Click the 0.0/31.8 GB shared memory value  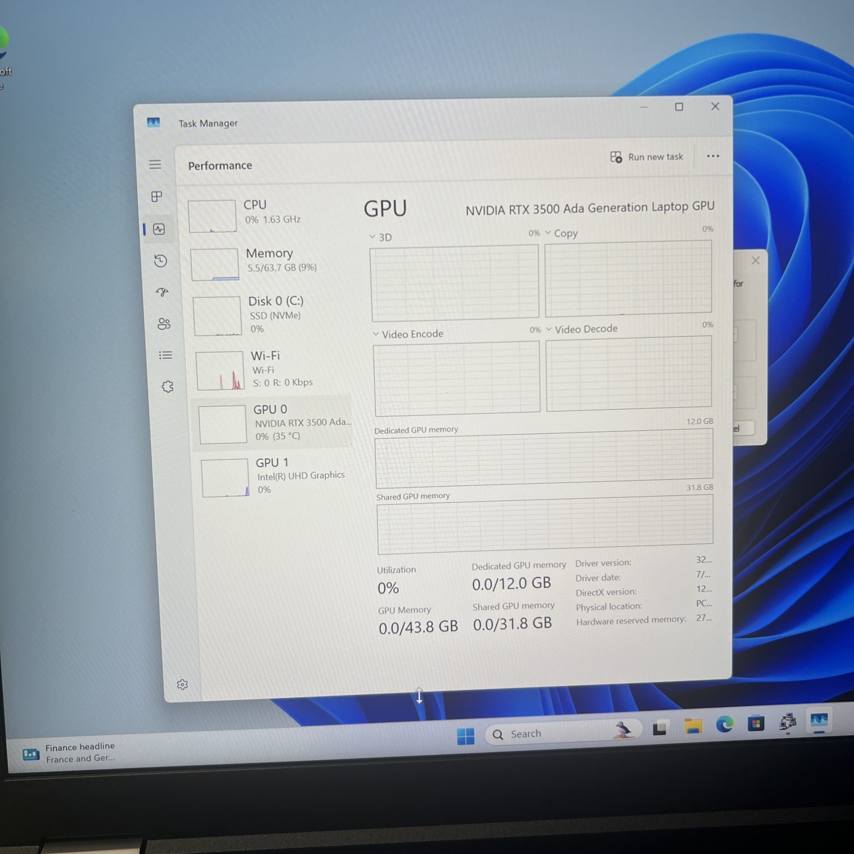(x=512, y=624)
